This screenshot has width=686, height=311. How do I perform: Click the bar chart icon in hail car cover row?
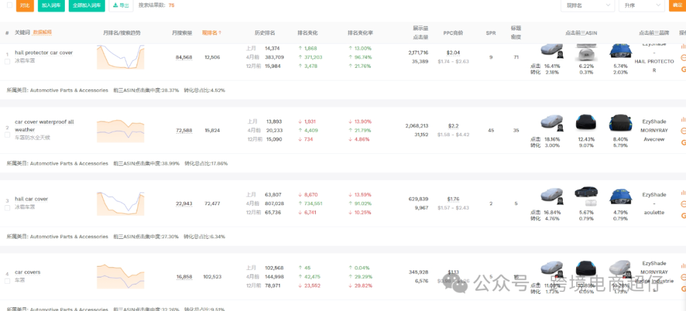point(683,193)
